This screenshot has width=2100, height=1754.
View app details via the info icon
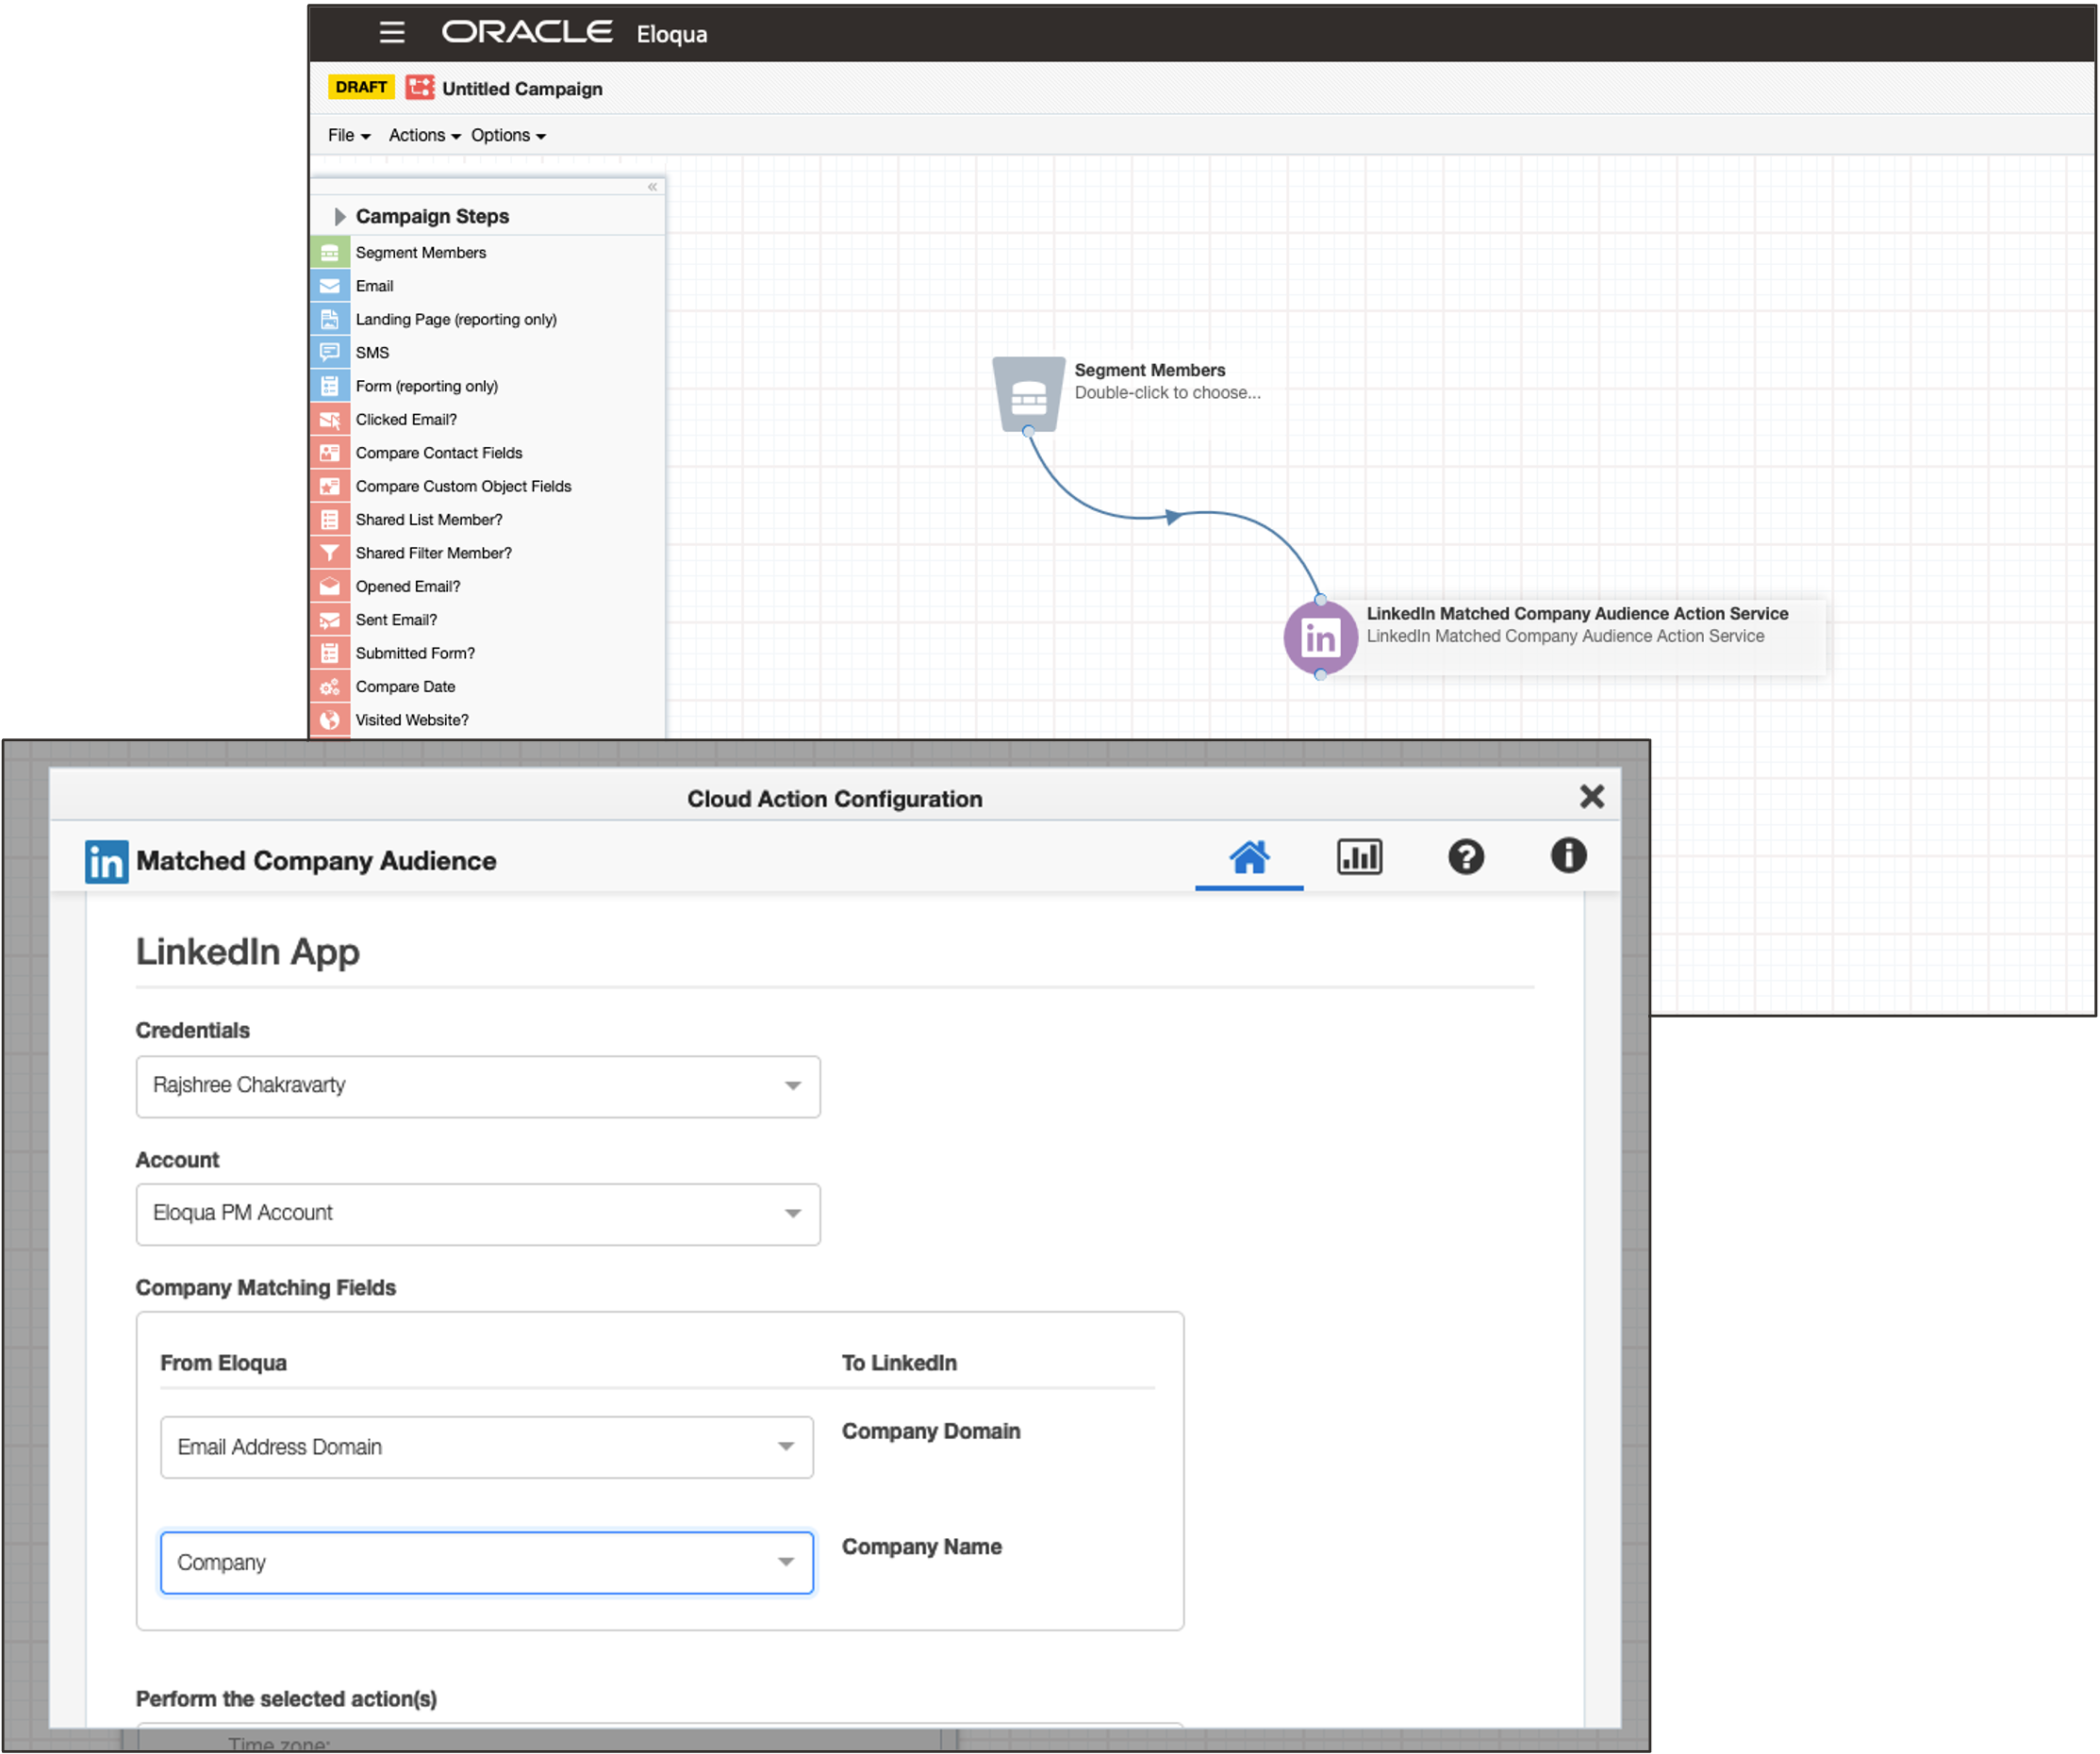[1568, 857]
